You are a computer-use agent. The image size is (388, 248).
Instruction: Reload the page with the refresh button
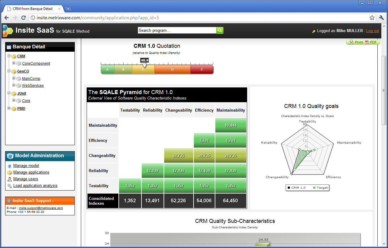[x=23, y=18]
